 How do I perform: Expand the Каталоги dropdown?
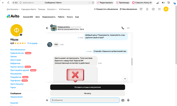tap(52, 9)
